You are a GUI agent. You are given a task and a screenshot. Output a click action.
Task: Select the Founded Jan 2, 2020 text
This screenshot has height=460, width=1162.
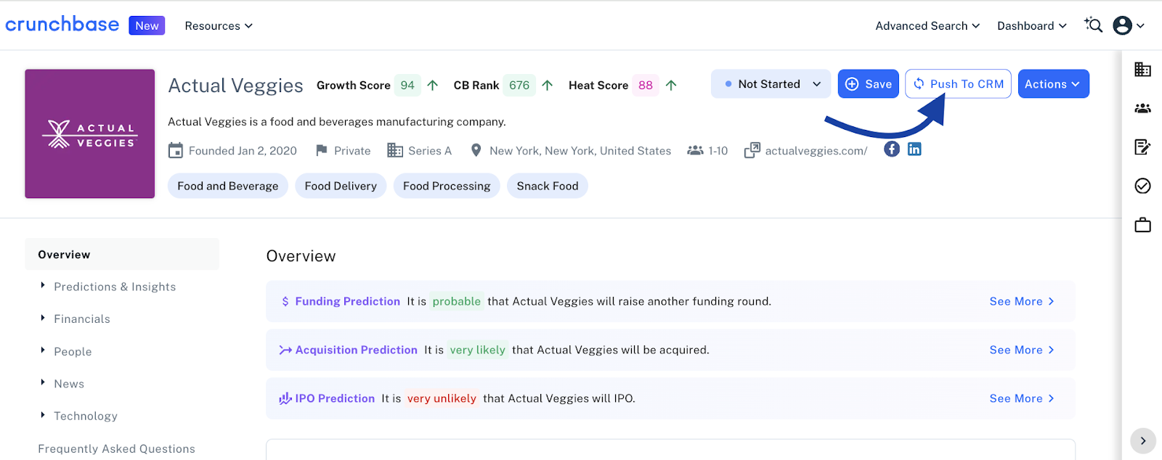pyautogui.click(x=243, y=151)
